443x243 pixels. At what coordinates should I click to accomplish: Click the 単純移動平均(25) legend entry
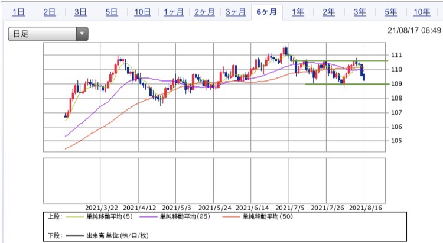[x=185, y=217]
